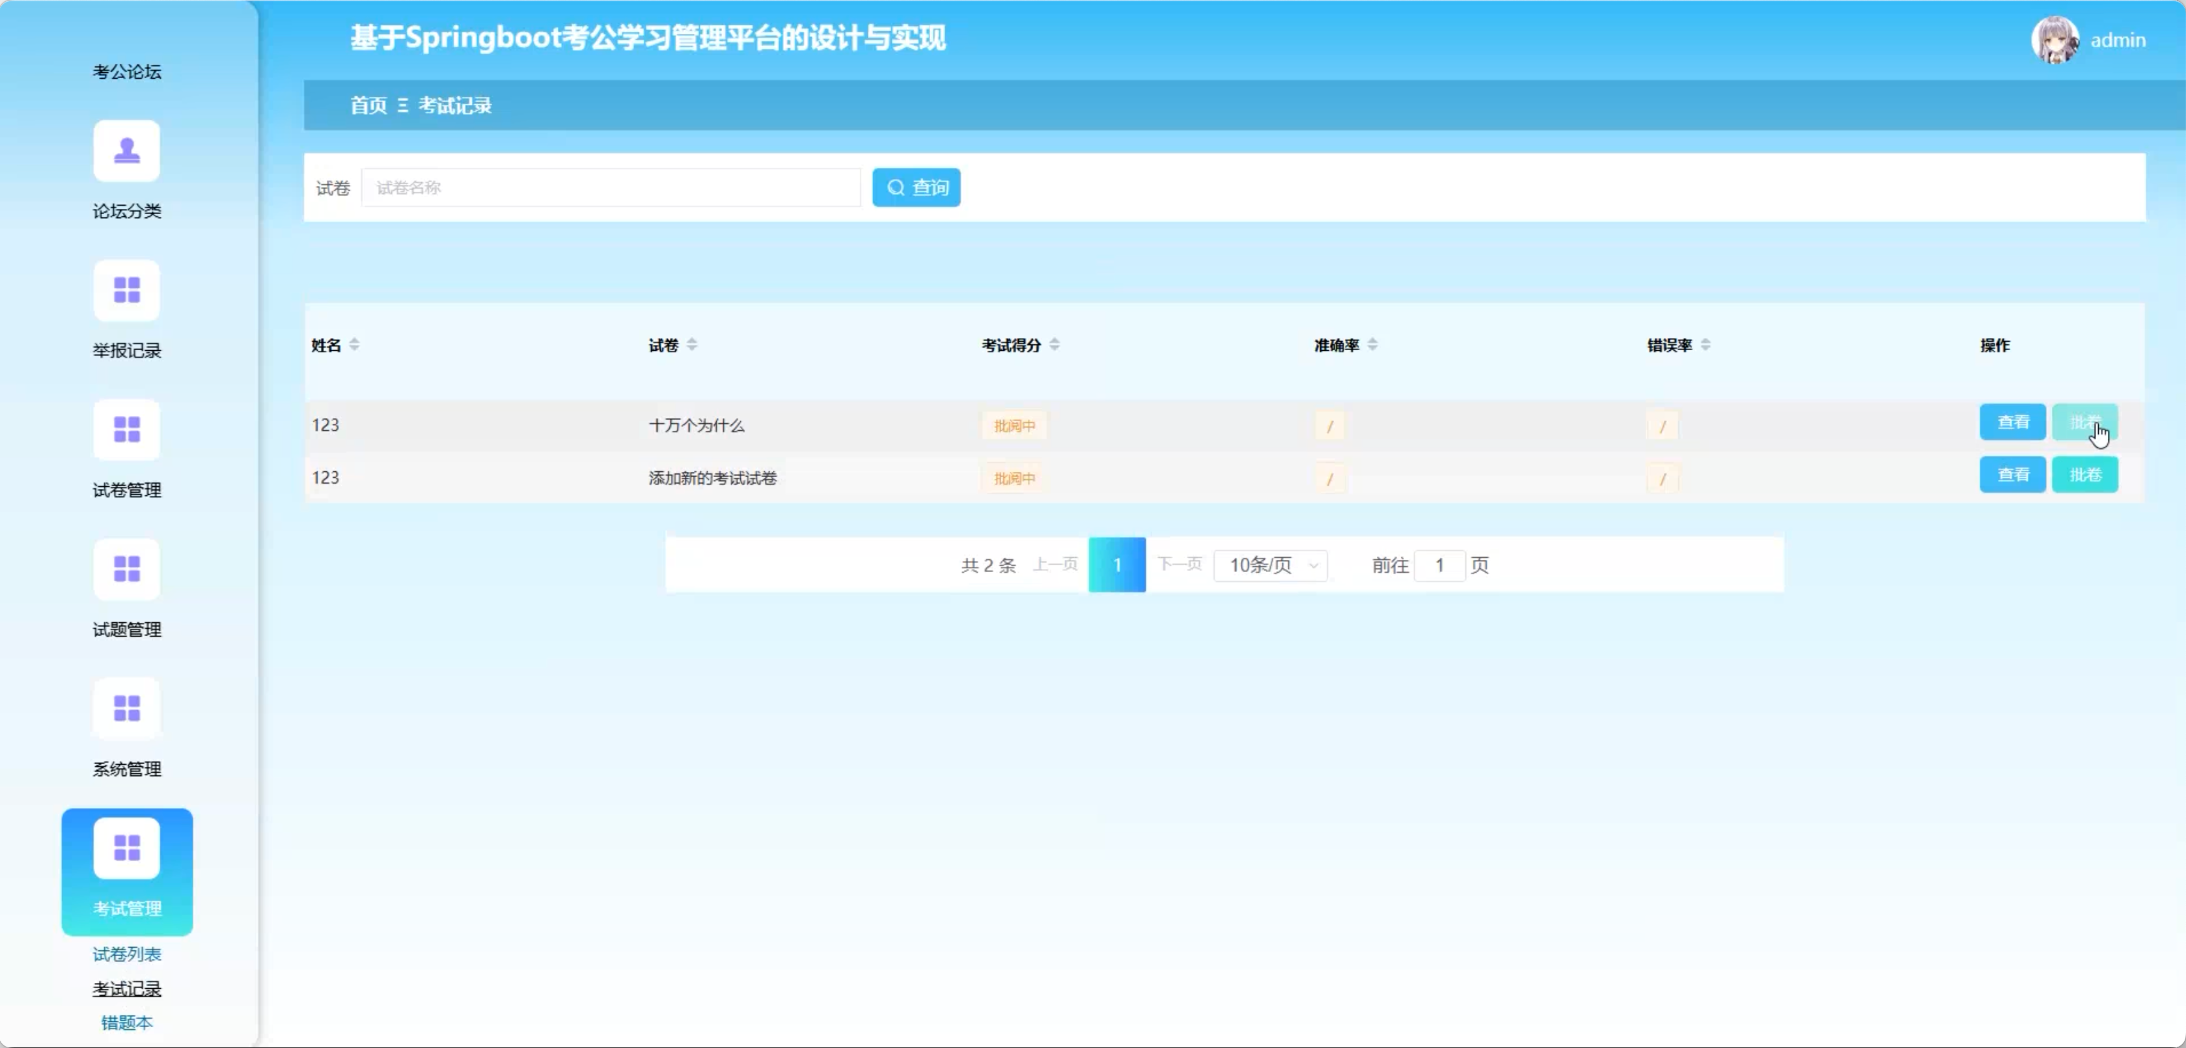Open the 系统管理 grid icon
The width and height of the screenshot is (2186, 1048).
click(126, 709)
